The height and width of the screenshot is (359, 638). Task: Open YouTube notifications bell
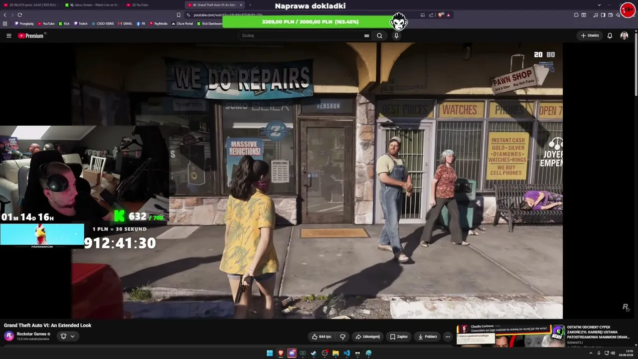[610, 36]
